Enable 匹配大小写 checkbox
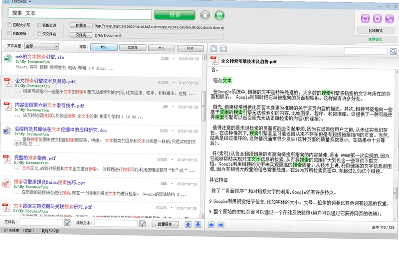 [x=9, y=24]
